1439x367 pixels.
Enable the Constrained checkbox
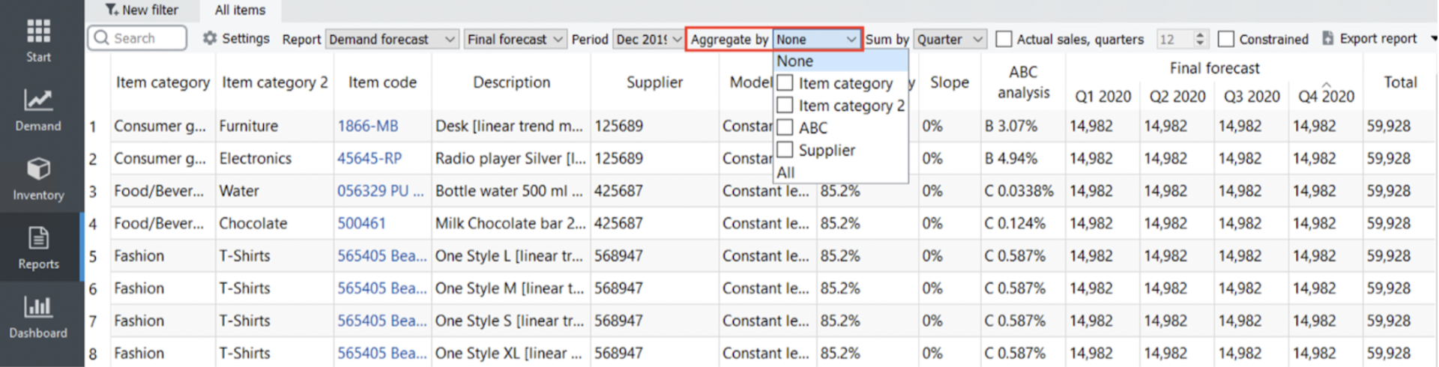[1225, 39]
